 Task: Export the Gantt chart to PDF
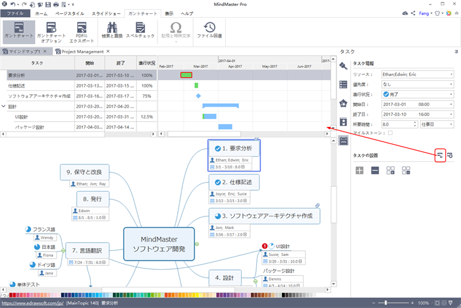click(x=82, y=30)
